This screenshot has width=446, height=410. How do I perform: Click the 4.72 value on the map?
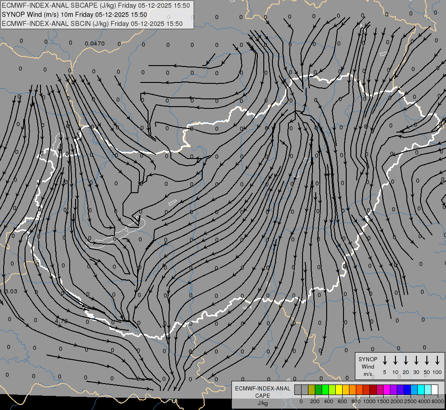coord(62,321)
